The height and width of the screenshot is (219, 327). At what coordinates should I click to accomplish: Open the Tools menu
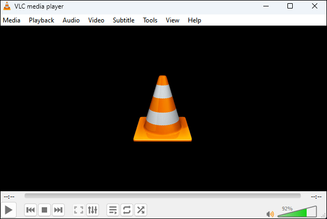(150, 20)
